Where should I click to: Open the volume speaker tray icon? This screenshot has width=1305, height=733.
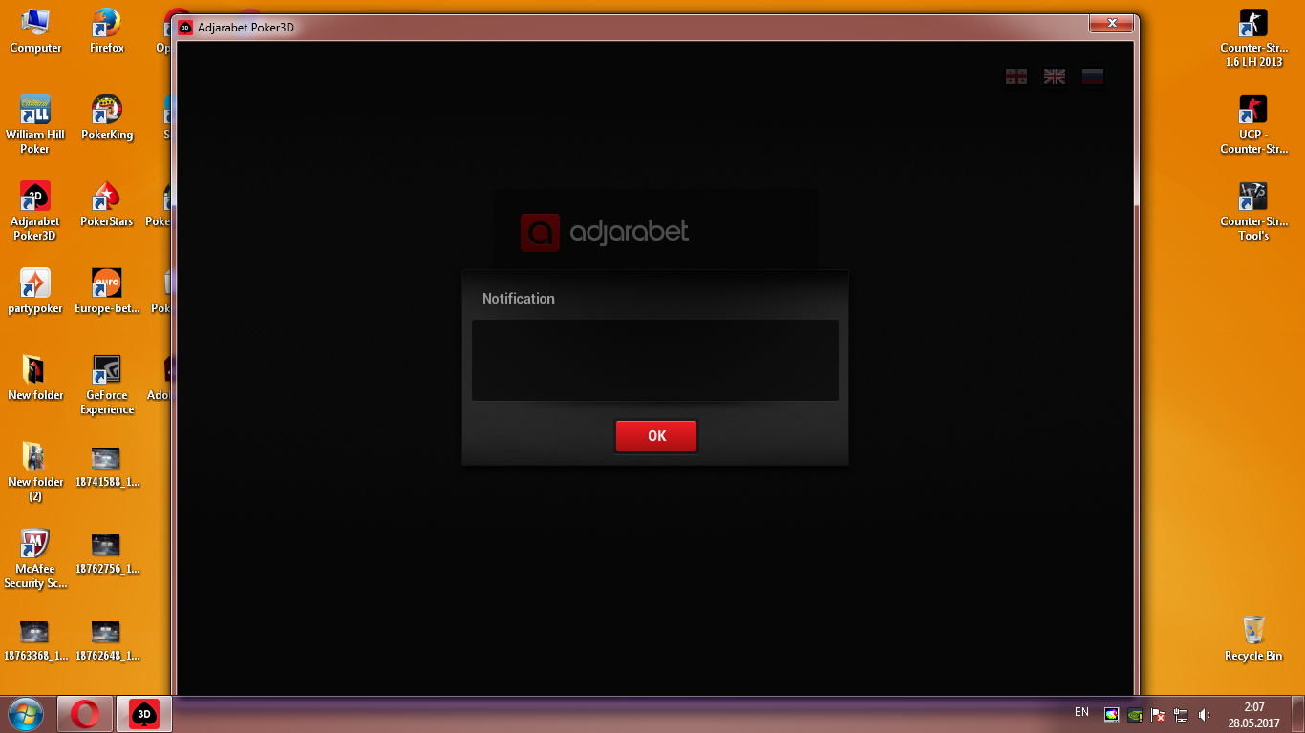pos(1204,714)
